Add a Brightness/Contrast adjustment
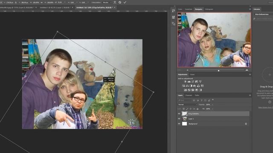 185,82
